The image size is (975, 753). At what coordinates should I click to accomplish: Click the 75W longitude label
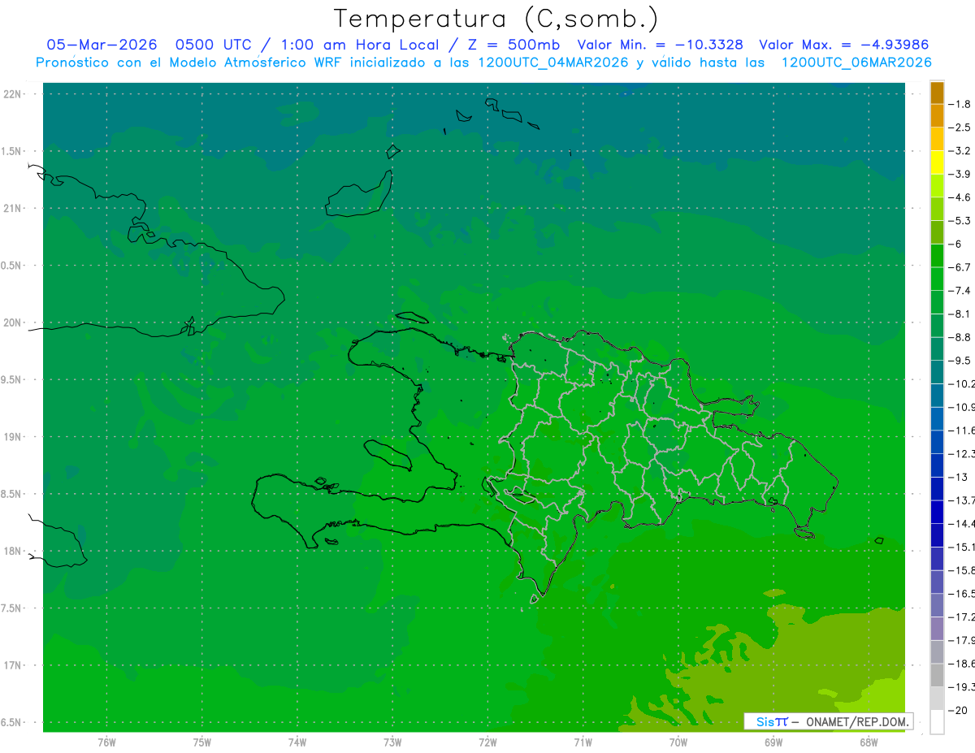tap(201, 742)
